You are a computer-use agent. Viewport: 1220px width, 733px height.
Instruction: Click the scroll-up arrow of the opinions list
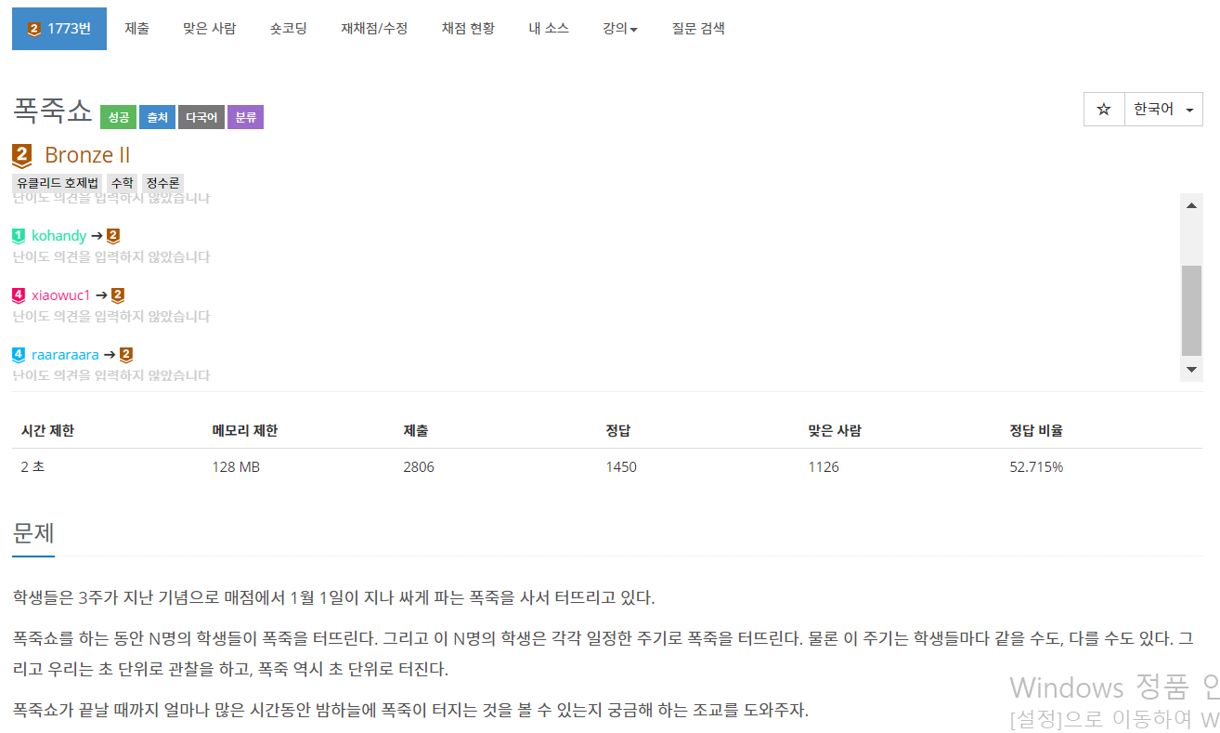click(1192, 204)
